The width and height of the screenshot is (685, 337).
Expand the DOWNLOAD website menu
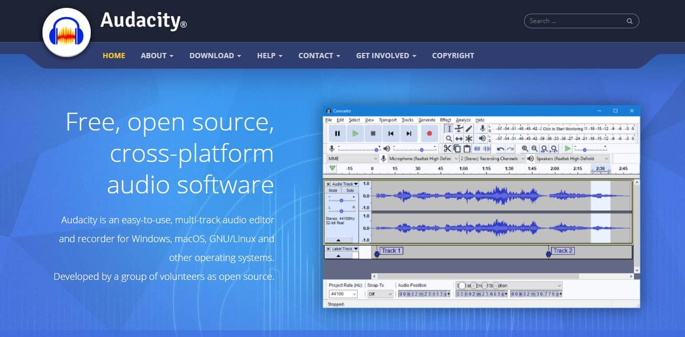click(215, 56)
